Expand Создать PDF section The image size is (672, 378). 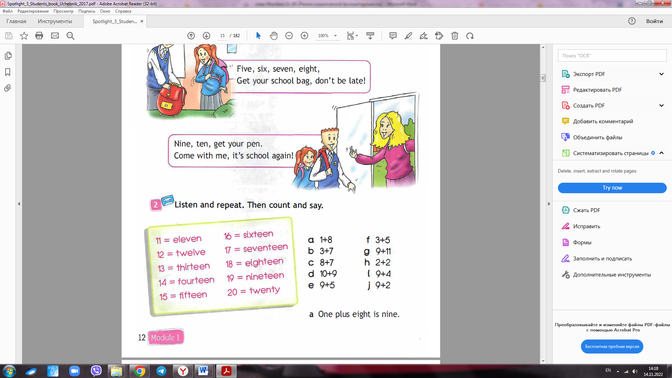661,105
